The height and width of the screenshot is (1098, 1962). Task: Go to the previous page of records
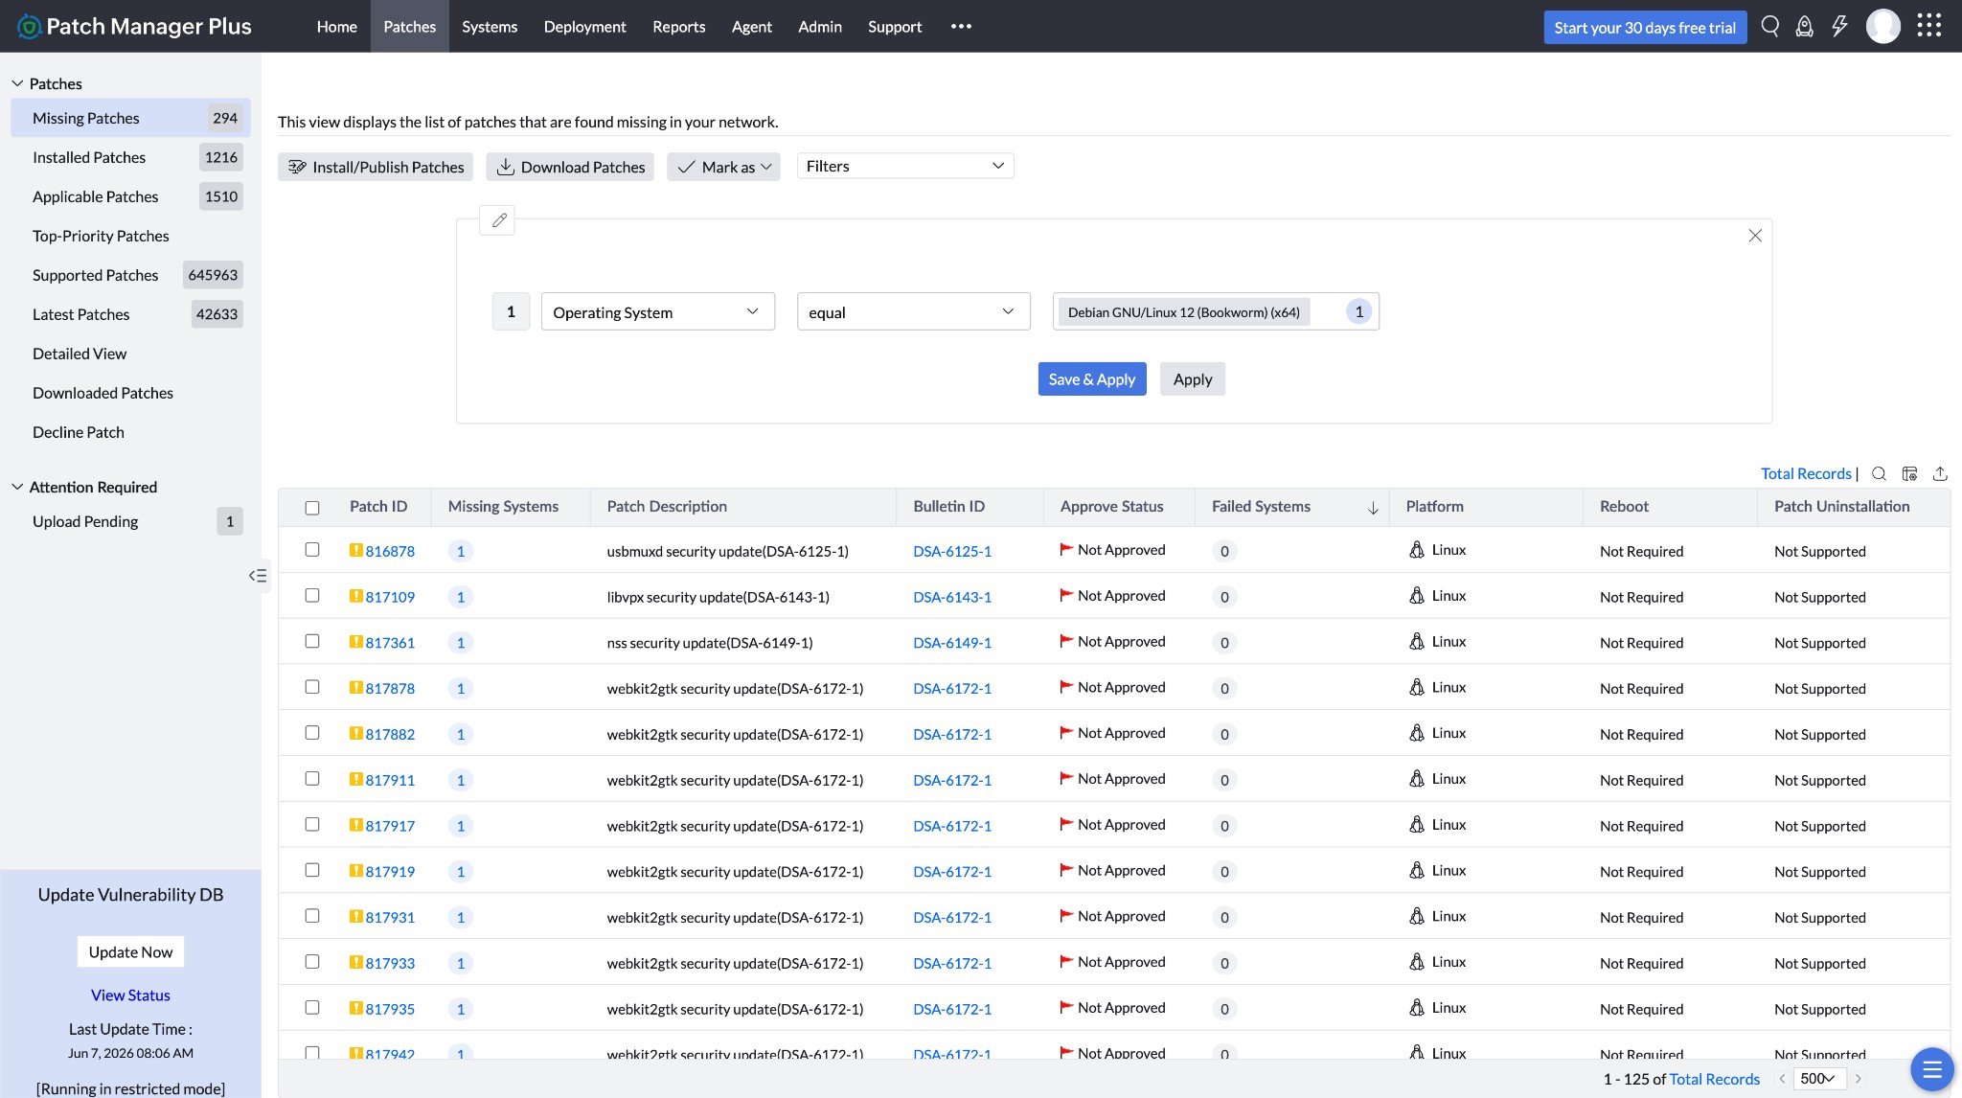(1782, 1079)
